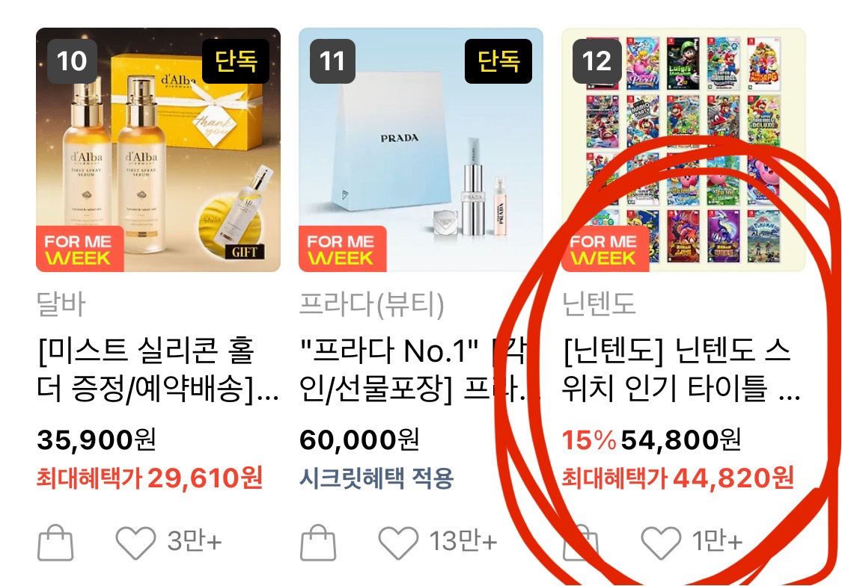Open the Prada product thumbnail ranked 11

tap(421, 149)
